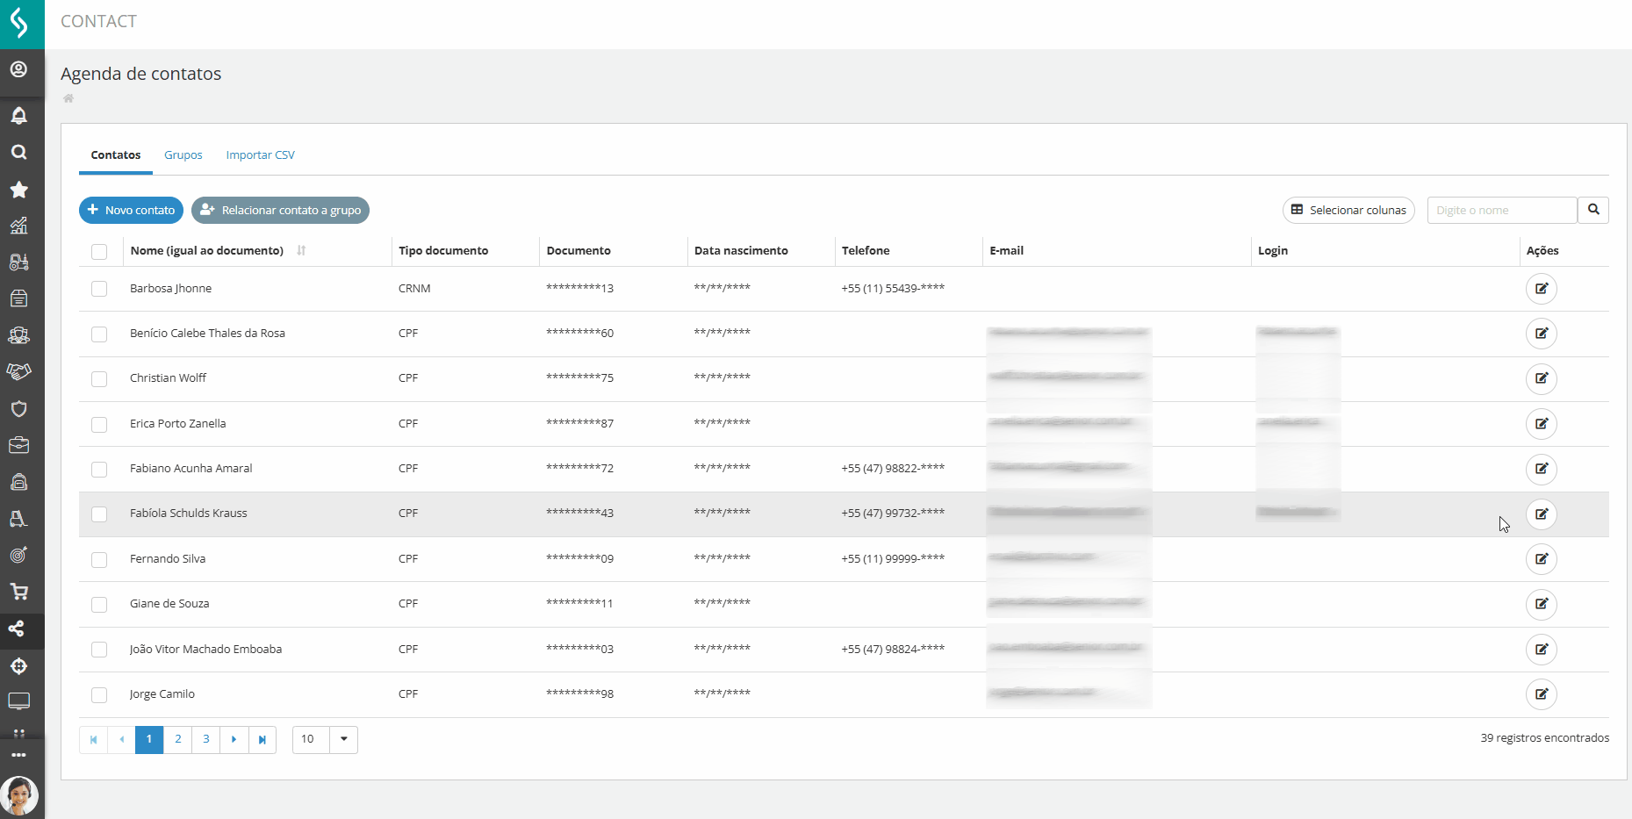1632x819 pixels.
Task: Select the checkbox for Christian Wolff
Action: 99,379
